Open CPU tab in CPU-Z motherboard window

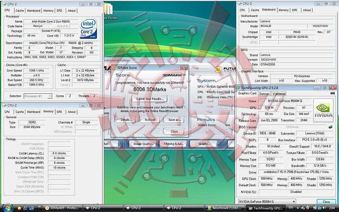[x=242, y=10]
